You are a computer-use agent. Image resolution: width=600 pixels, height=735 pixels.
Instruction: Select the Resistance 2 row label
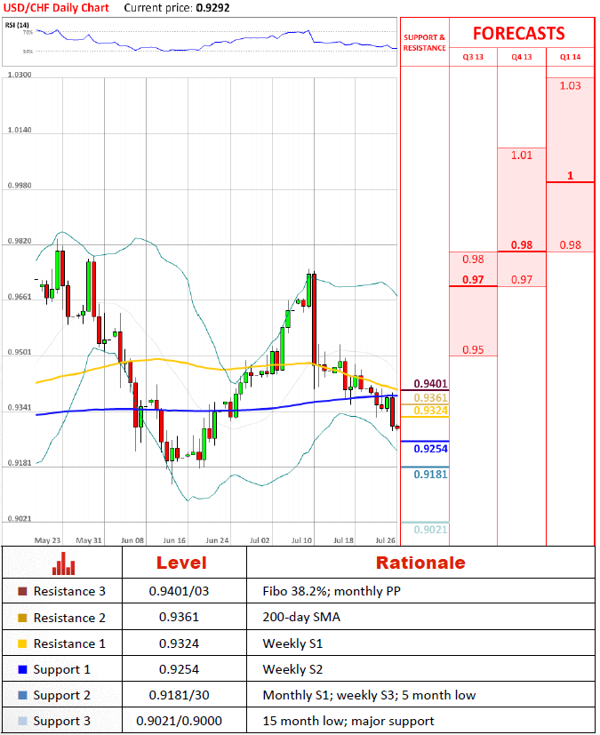[69, 618]
